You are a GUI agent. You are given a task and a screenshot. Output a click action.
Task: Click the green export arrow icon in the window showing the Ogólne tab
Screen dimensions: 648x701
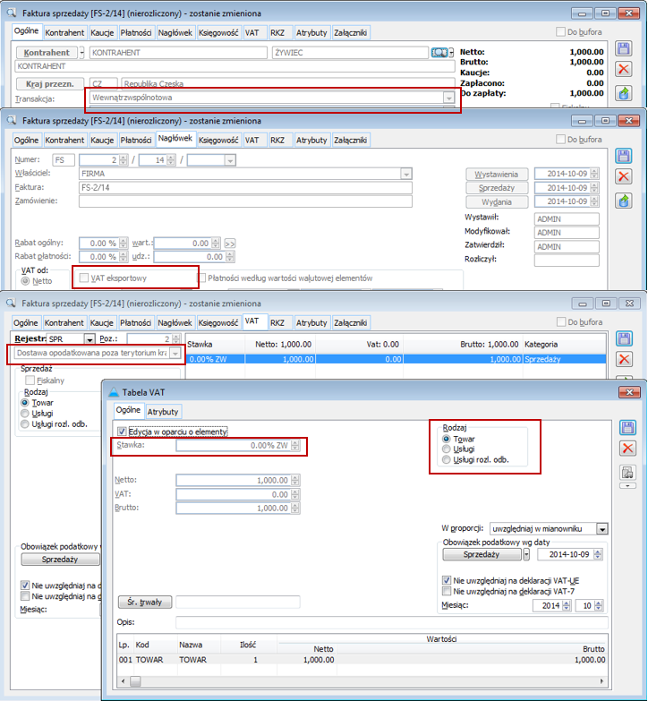(x=624, y=93)
